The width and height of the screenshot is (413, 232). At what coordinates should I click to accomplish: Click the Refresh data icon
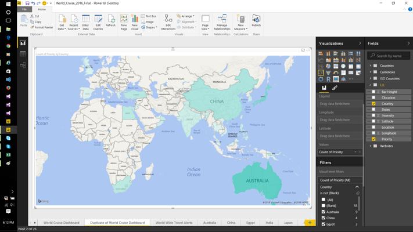pyautogui.click(x=110, y=21)
